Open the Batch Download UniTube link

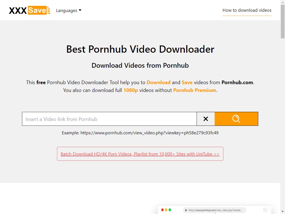click(140, 154)
